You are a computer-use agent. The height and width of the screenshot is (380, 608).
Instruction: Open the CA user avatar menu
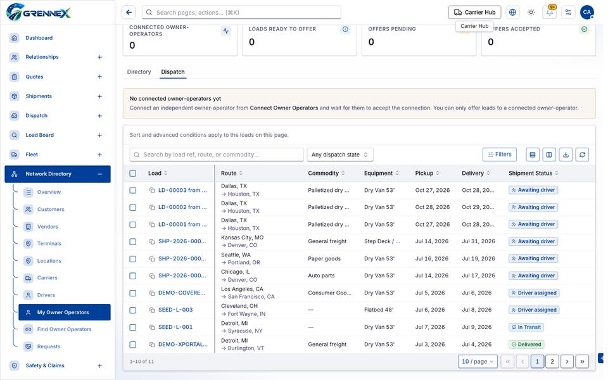click(x=587, y=13)
